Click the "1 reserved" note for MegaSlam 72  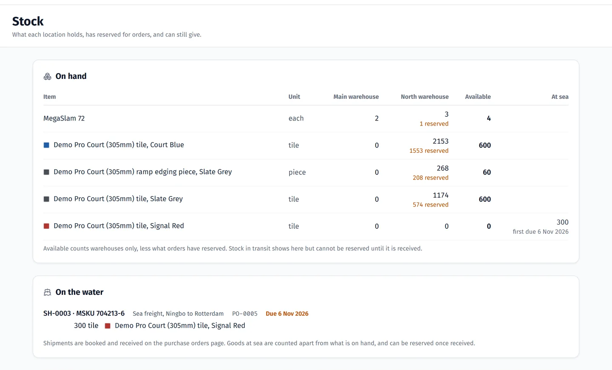[434, 124]
